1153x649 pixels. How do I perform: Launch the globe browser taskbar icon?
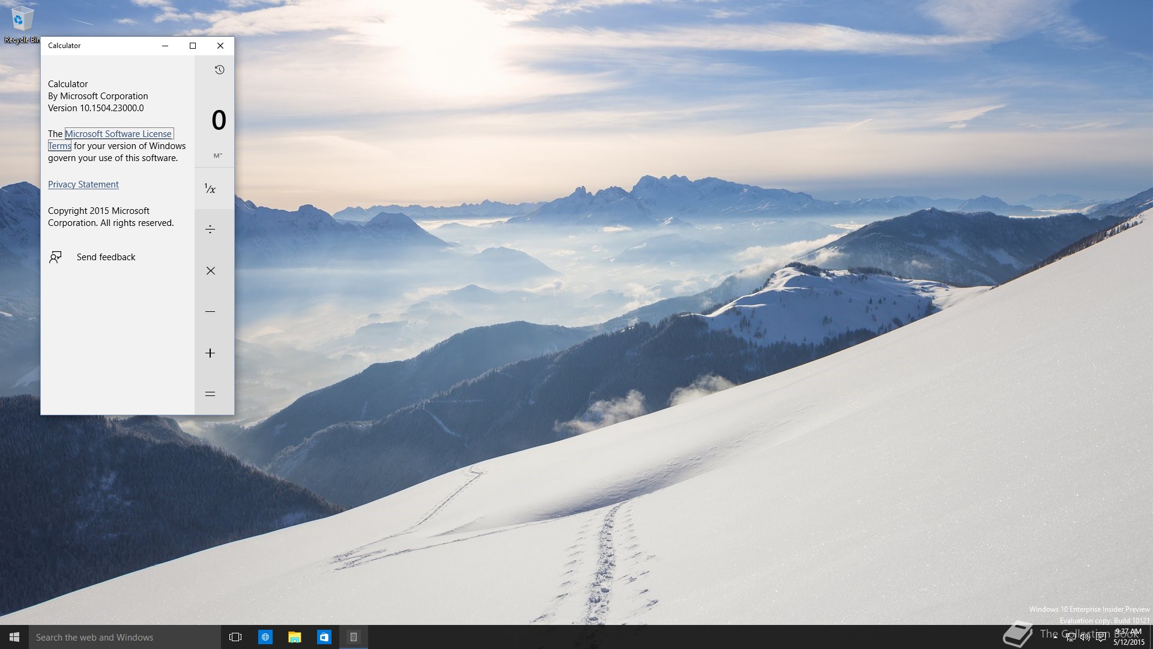click(265, 637)
